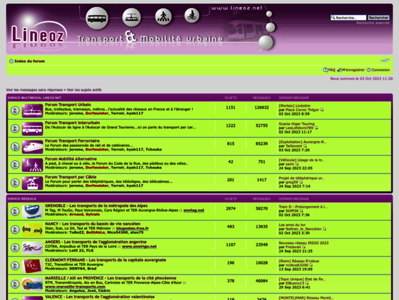This screenshot has width=399, height=300.
Task: Open Forum Transport Interurbain bus image
Action: coord(32,129)
